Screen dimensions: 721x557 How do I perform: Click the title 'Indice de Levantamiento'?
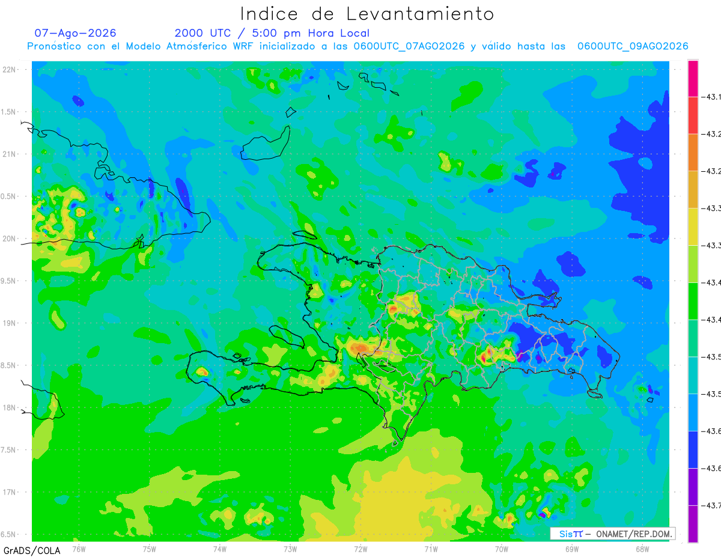click(367, 14)
